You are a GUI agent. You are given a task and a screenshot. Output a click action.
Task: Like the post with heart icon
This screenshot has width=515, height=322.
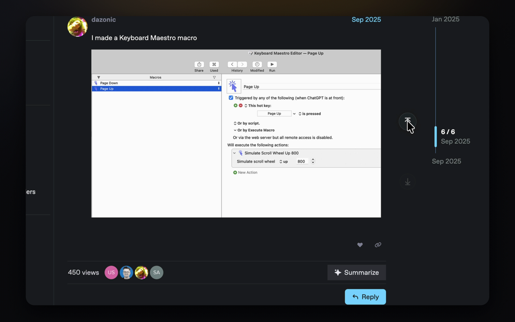[360, 245]
